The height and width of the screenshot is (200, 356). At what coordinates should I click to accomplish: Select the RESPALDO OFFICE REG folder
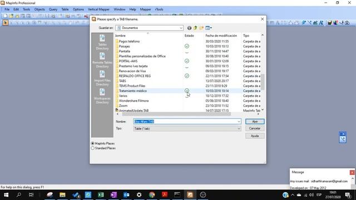coord(135,76)
